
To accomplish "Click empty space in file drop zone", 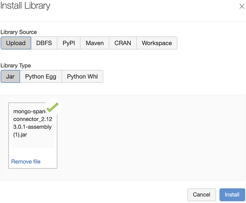I will point(150,138).
